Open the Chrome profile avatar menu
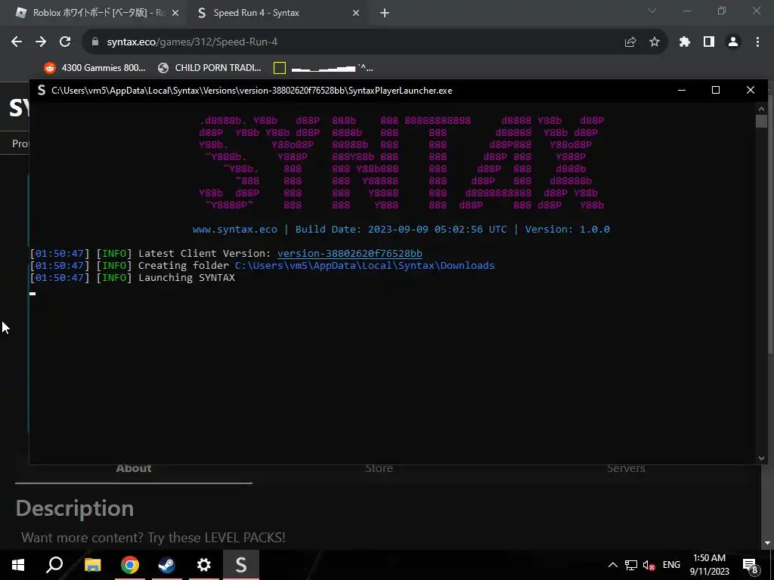Screen dimensions: 774x580 [x=733, y=42]
